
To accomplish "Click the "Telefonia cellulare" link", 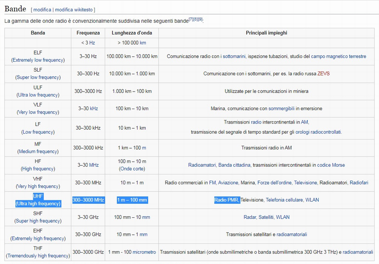I will (x=284, y=200).
